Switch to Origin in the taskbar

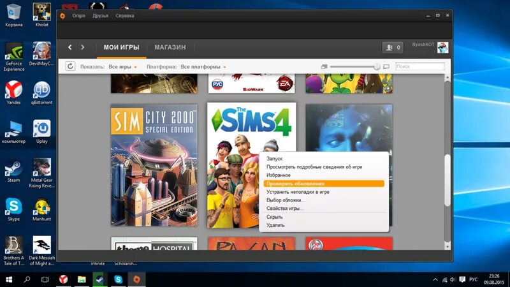[x=136, y=279]
